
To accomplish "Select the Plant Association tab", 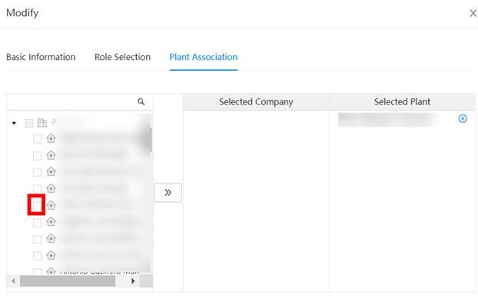I will (x=204, y=57).
